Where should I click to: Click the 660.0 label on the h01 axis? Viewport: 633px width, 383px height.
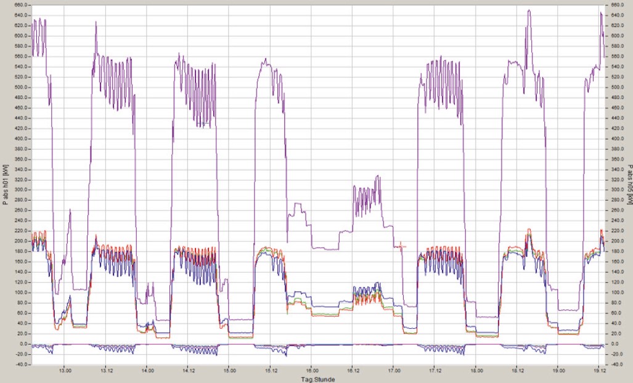22,5
